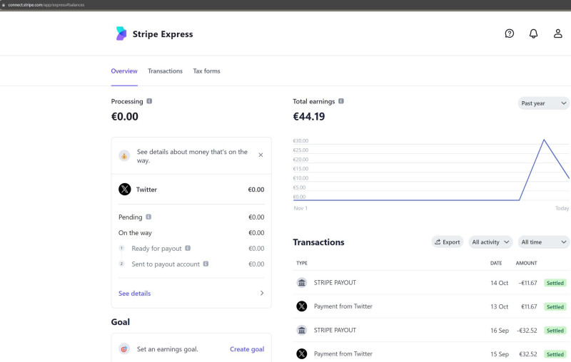
Task: Click the step 1 marker by Ready for payout
Action: coord(121,248)
